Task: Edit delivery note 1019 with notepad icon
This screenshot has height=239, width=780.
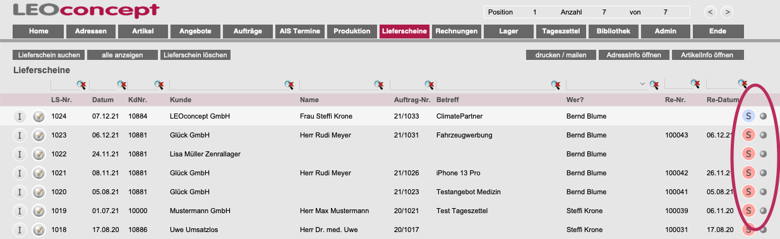Action: [x=39, y=211]
